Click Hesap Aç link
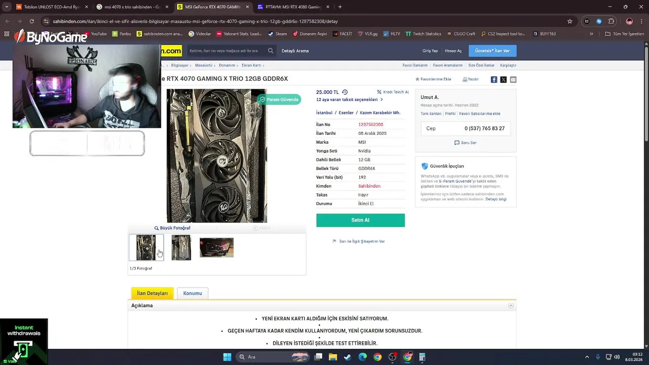The image size is (649, 365). 453,51
